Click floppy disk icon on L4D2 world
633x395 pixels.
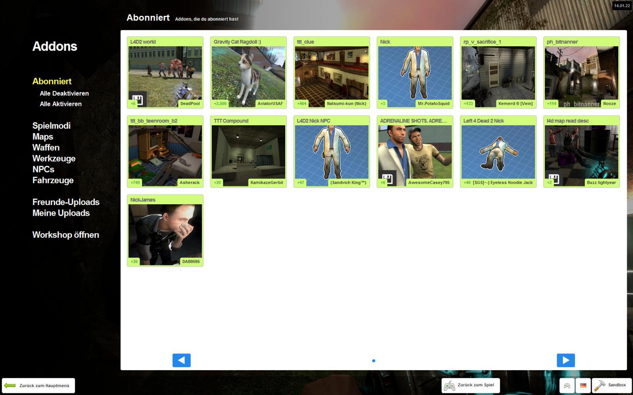point(137,99)
